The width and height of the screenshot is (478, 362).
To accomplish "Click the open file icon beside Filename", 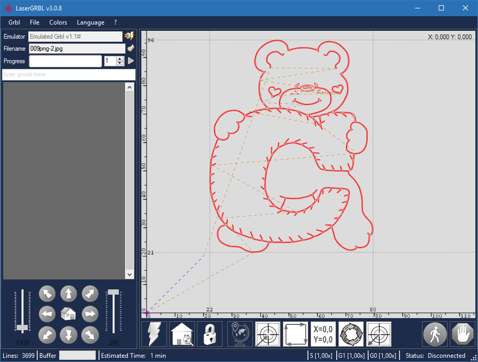I will click(x=131, y=49).
